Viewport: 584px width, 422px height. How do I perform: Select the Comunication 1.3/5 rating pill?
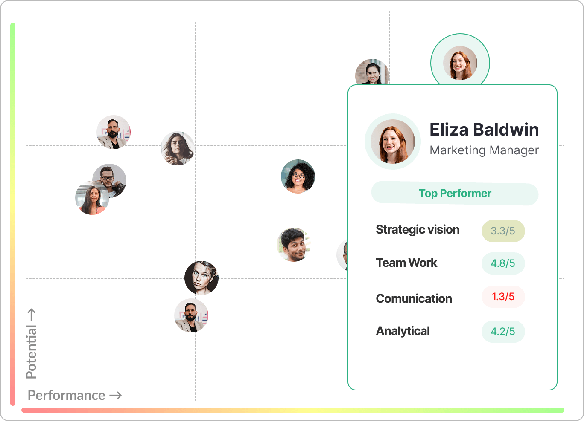pyautogui.click(x=503, y=297)
